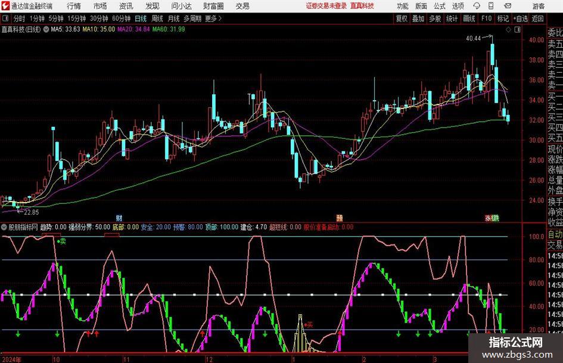Click the 通达信 red logo icon
This screenshot has height=363, width=563.
5,6
